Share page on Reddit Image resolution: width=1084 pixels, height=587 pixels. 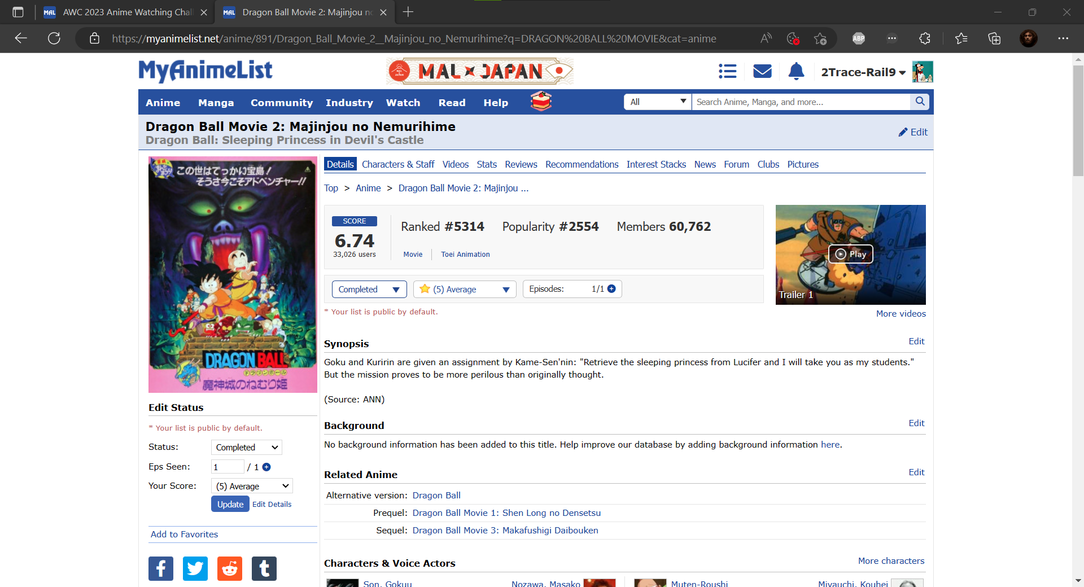click(230, 568)
